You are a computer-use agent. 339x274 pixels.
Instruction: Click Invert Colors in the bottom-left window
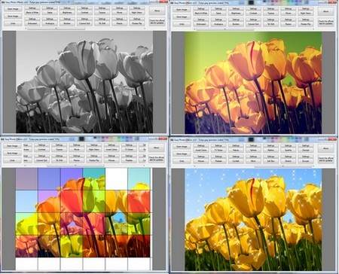pos(111,150)
